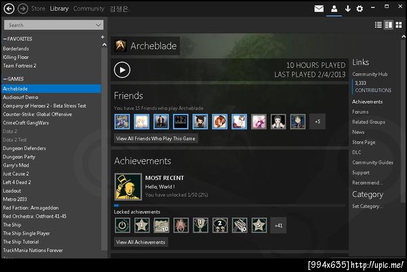
Task: Open the Recommend link
Action: pos(367,183)
